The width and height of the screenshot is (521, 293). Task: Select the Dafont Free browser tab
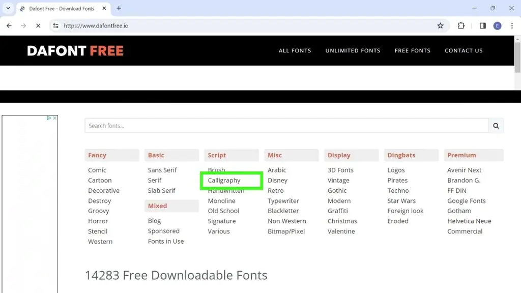coord(61,9)
